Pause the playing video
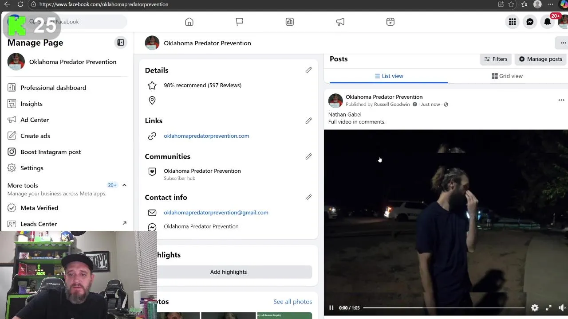This screenshot has height=319, width=568. coord(331,308)
